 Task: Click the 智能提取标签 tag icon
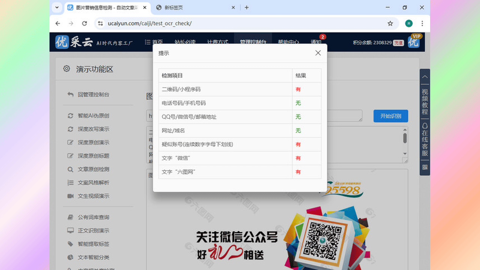click(70, 244)
